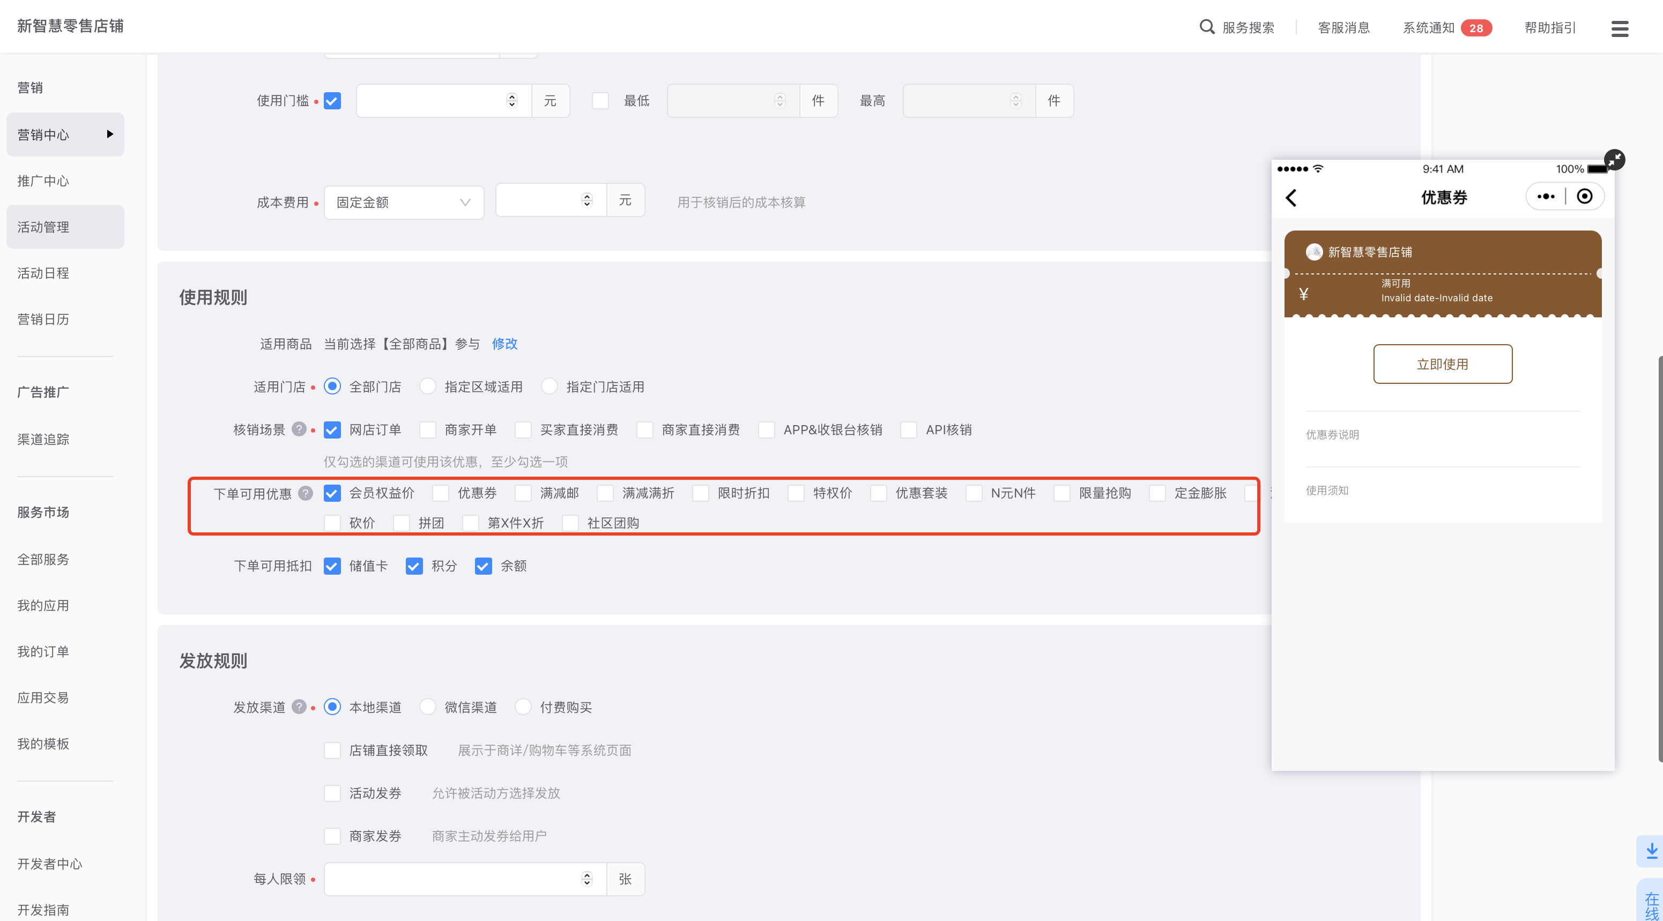1663x921 pixels.
Task: Check 商家开单 checkbox
Action: [427, 430]
